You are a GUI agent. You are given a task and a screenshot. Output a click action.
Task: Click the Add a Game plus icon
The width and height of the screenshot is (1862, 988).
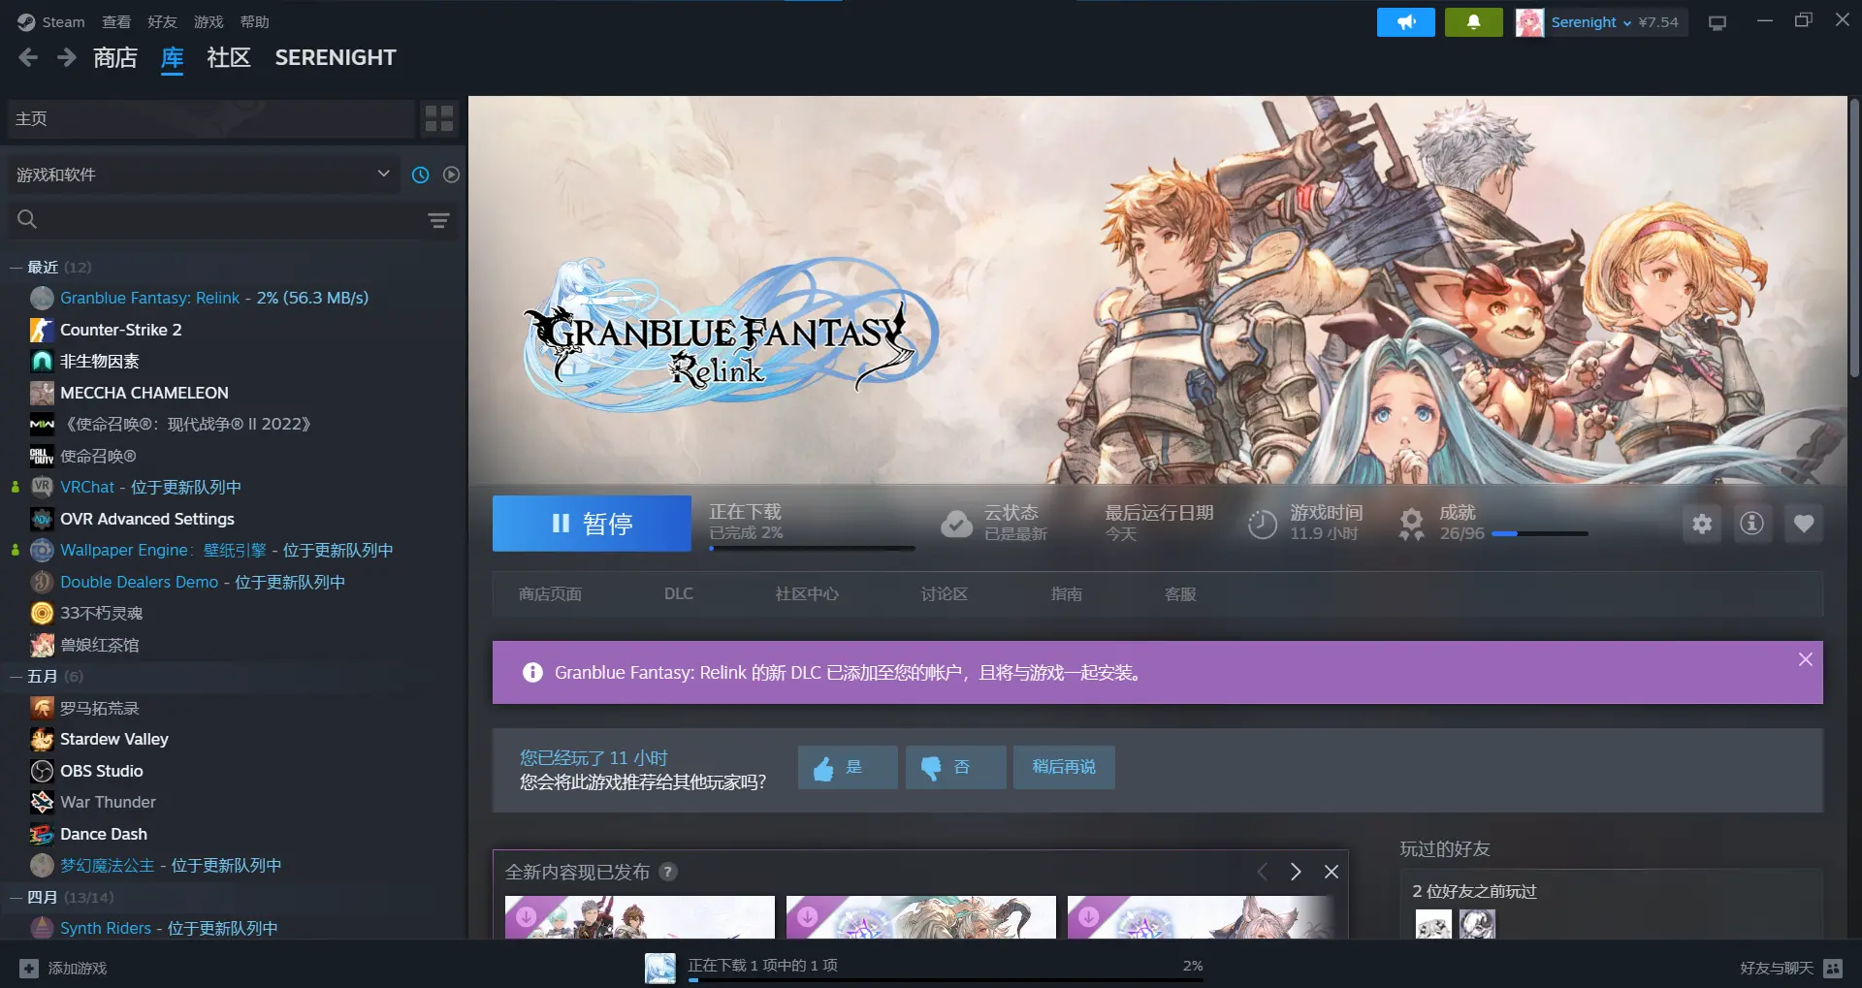coord(29,968)
